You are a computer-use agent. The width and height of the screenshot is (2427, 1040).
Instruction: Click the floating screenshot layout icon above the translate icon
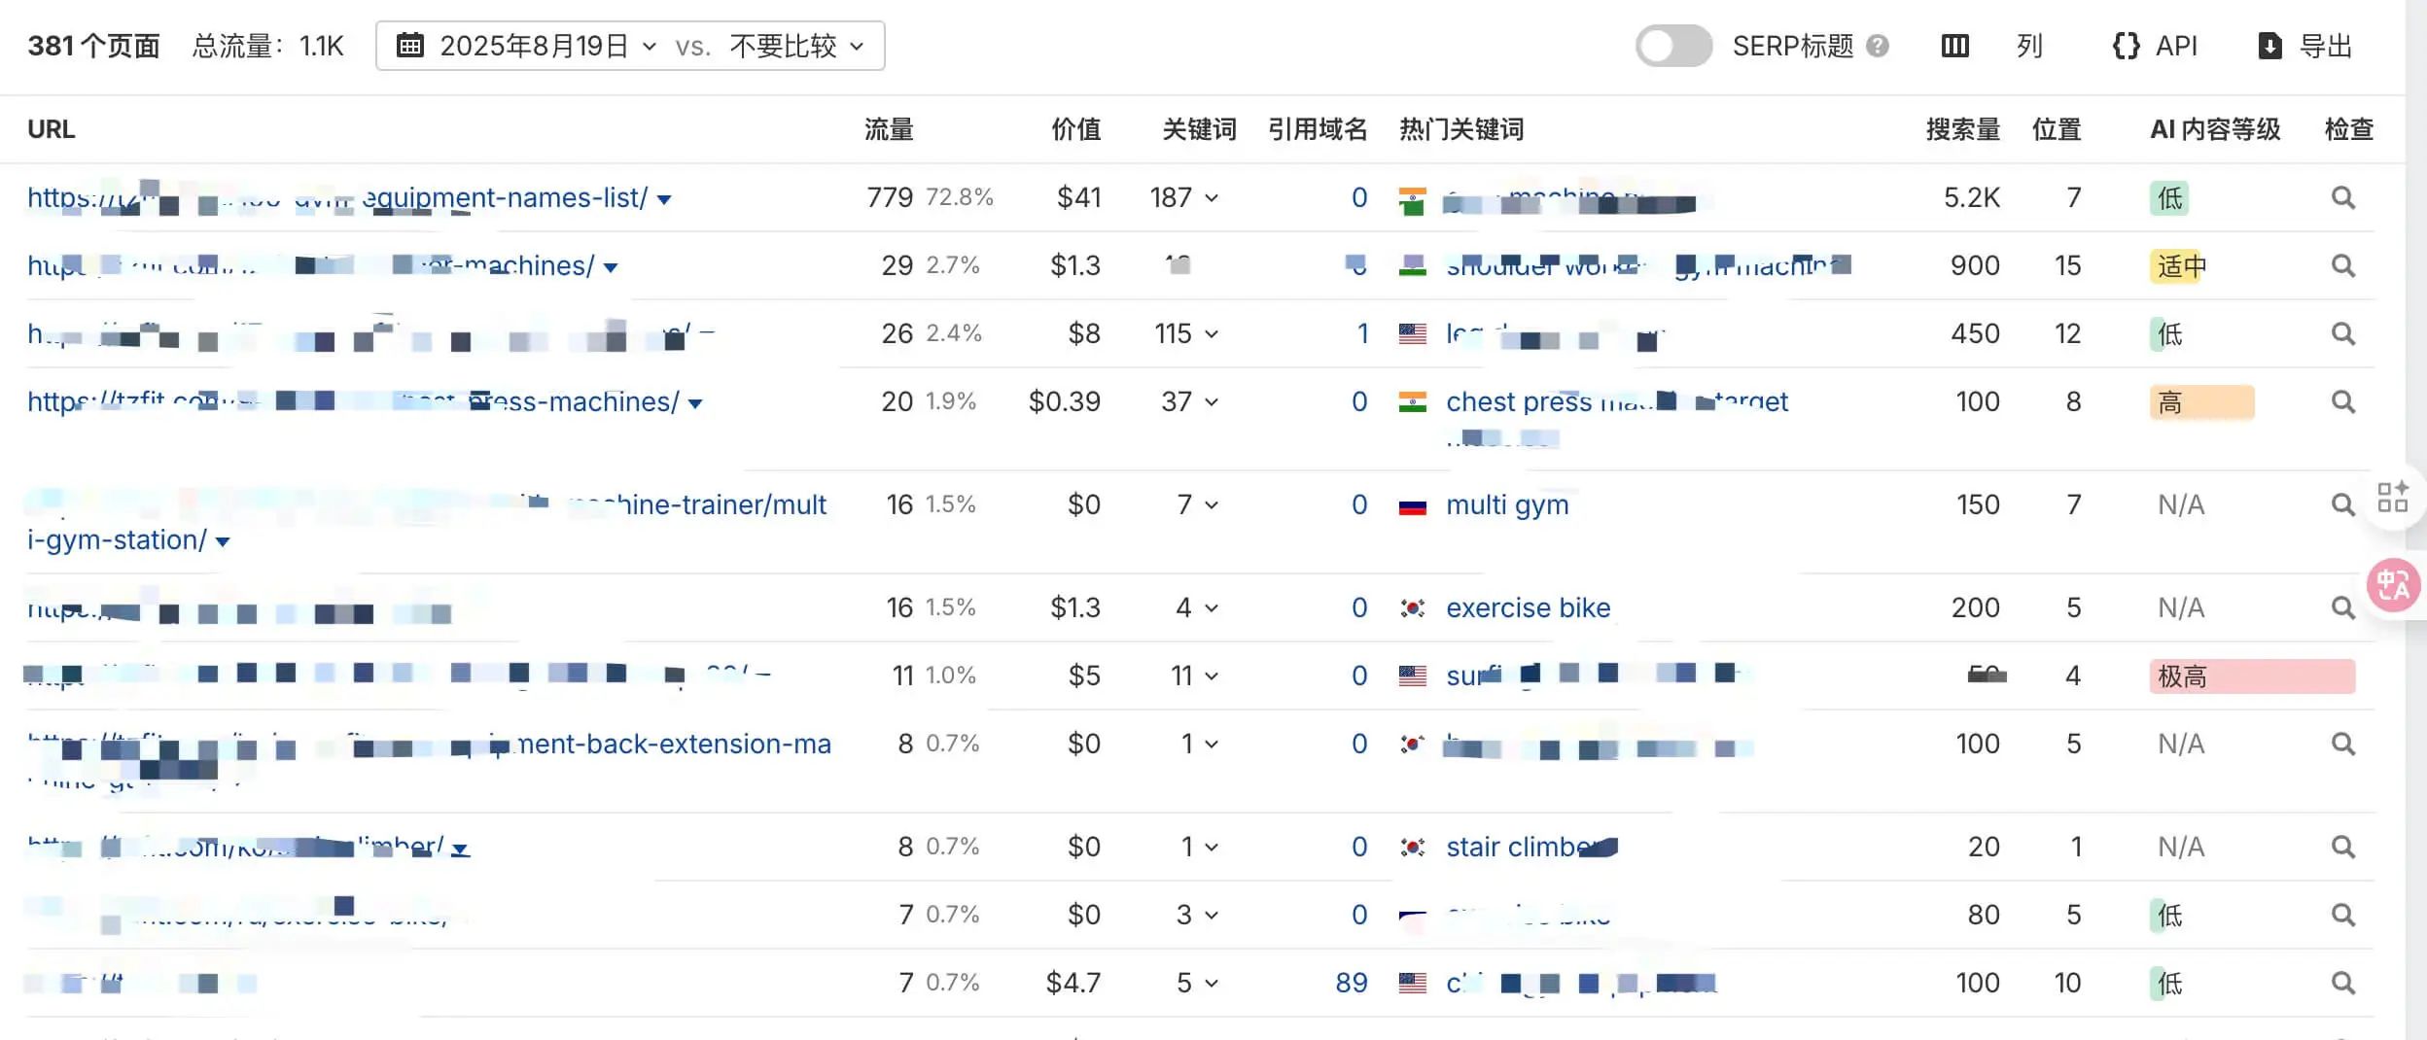click(x=2395, y=498)
